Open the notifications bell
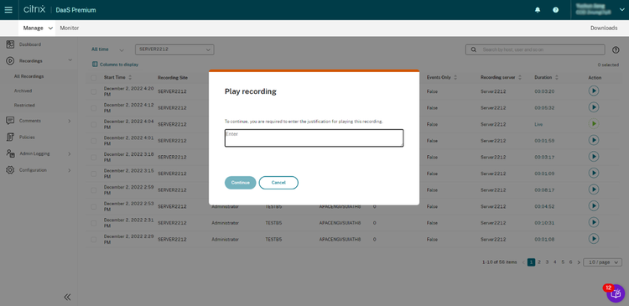 pos(538,10)
